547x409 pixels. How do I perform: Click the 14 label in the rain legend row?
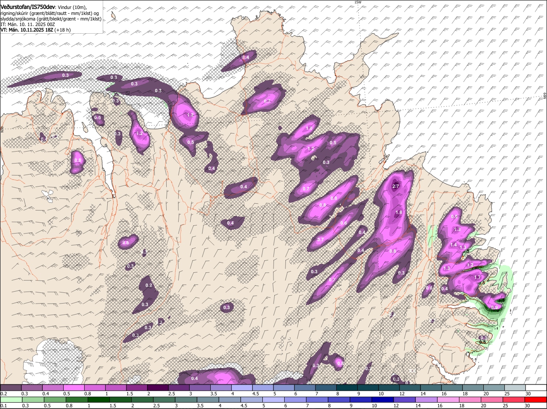pos(418,406)
